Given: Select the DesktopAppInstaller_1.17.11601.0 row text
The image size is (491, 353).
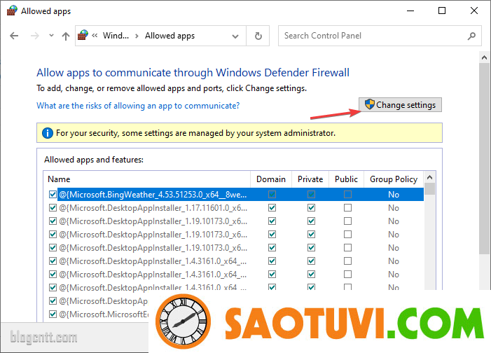Looking at the screenshot, I should (153, 207).
